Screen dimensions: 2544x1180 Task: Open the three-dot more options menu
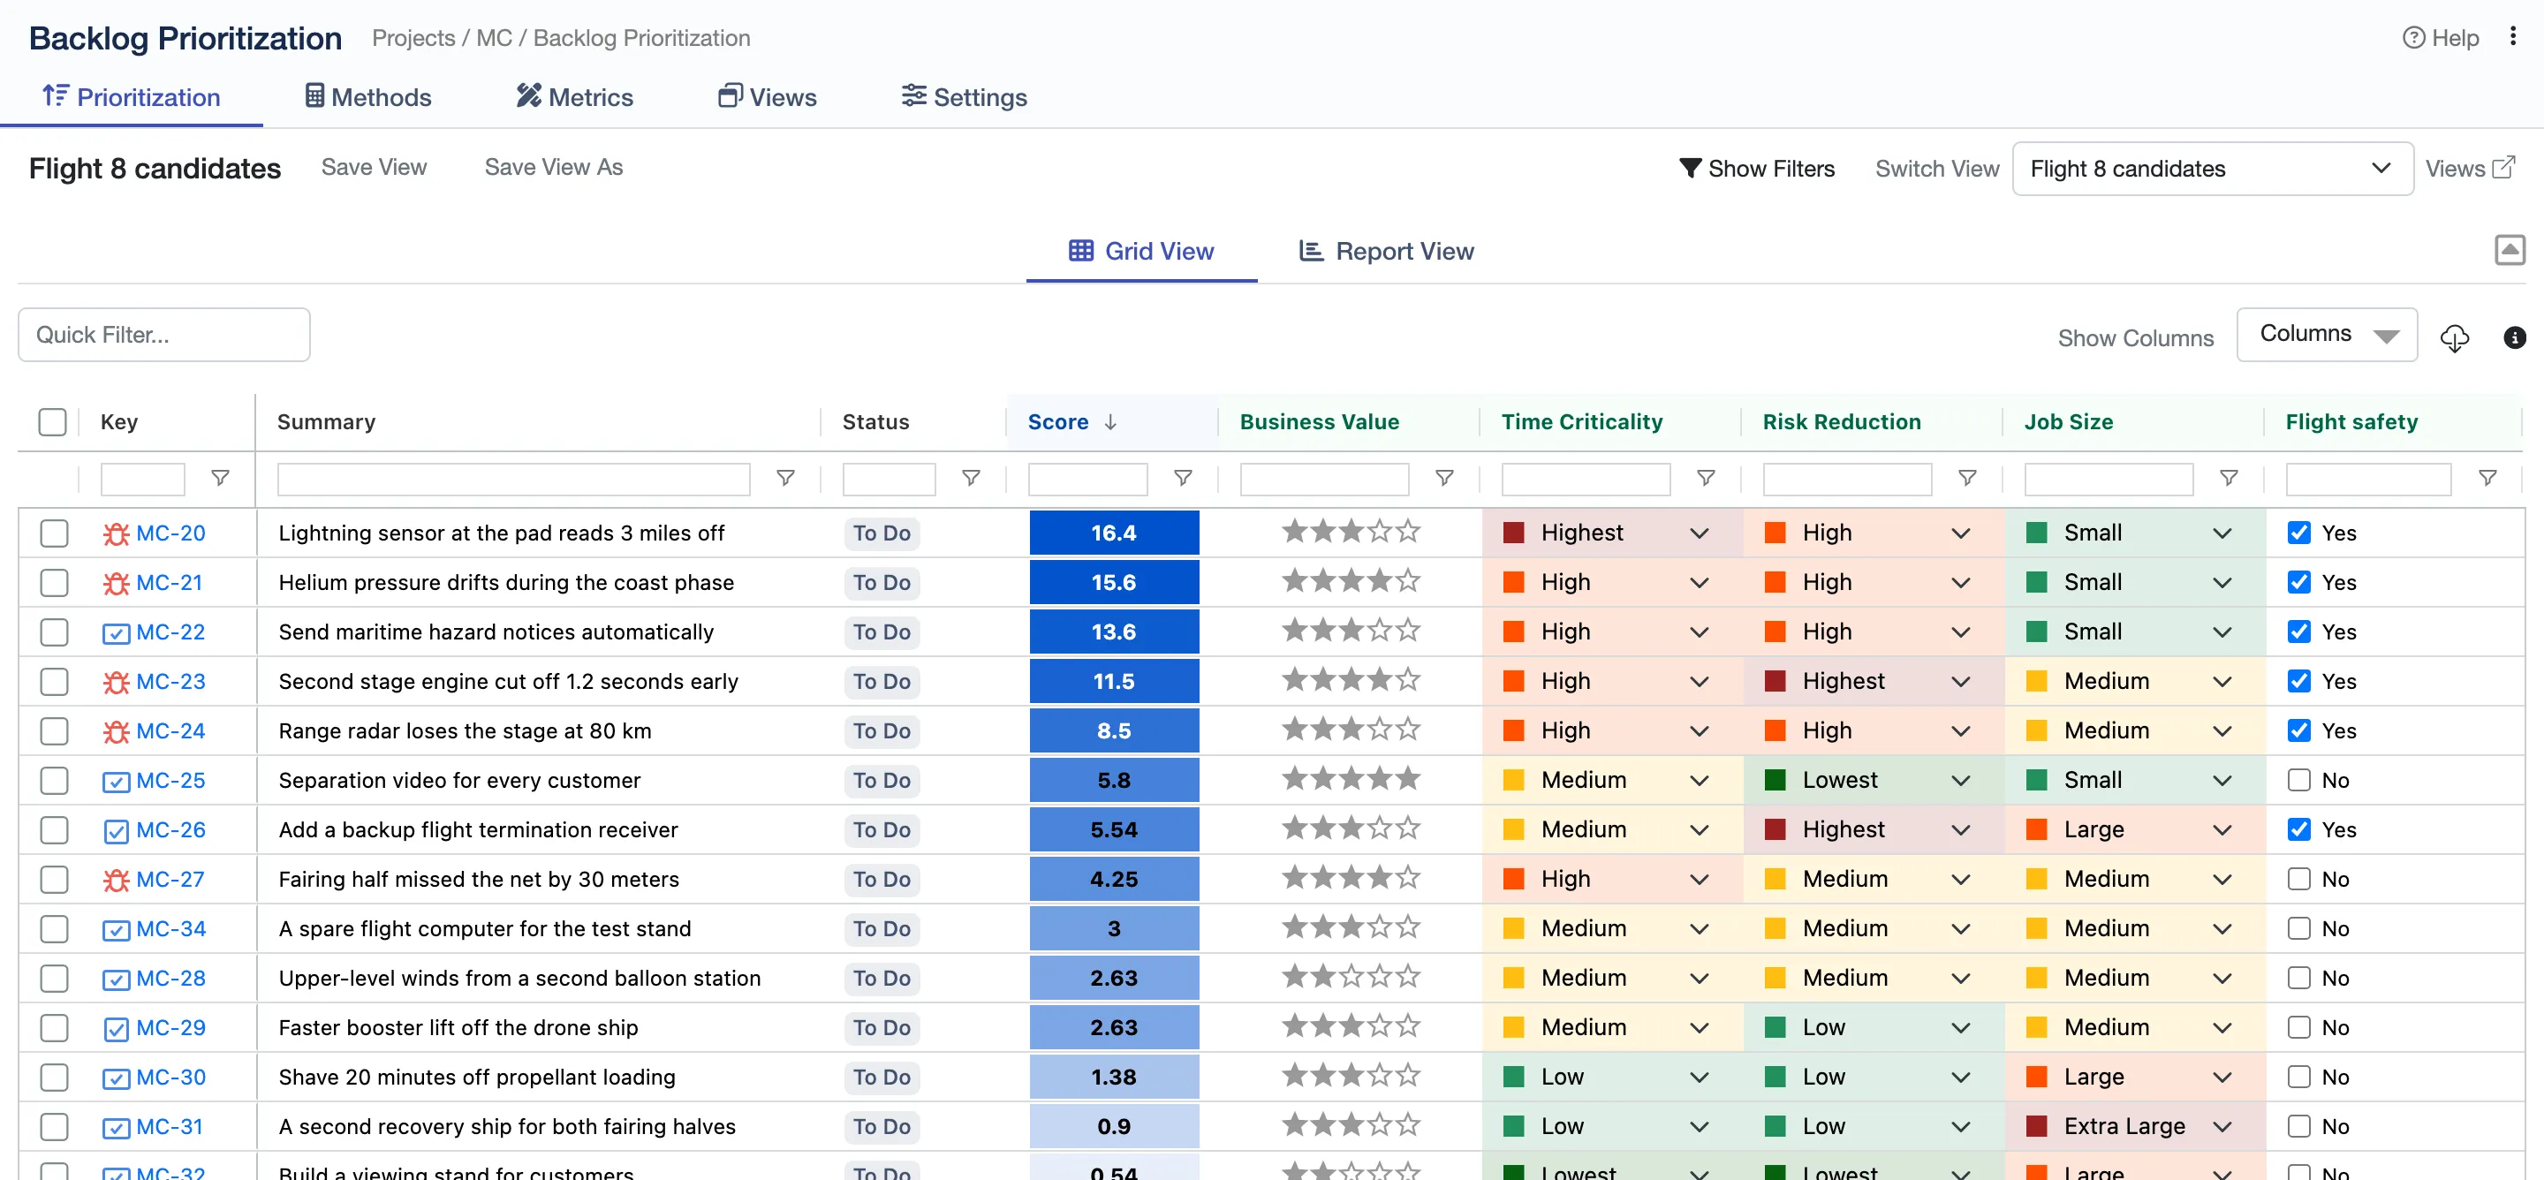pyautogui.click(x=2512, y=36)
